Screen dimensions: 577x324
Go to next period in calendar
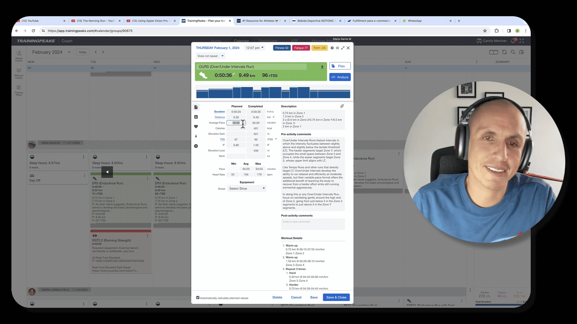click(103, 52)
